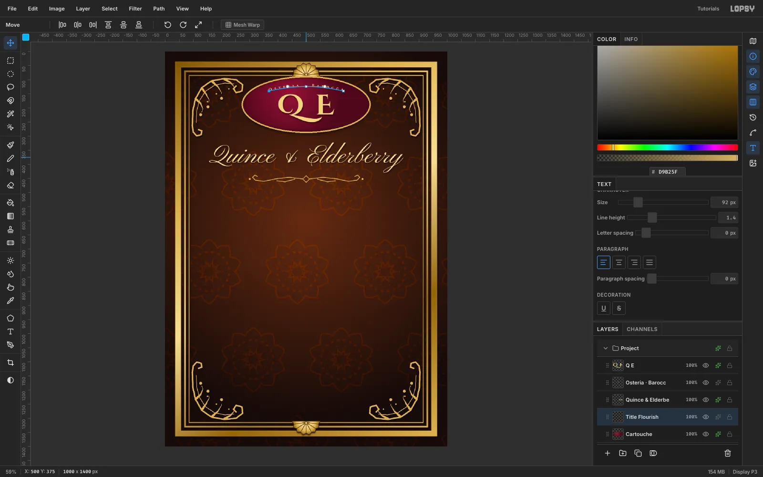The image size is (763, 477).
Task: Click the Mesh Warp button
Action: pyautogui.click(x=242, y=25)
